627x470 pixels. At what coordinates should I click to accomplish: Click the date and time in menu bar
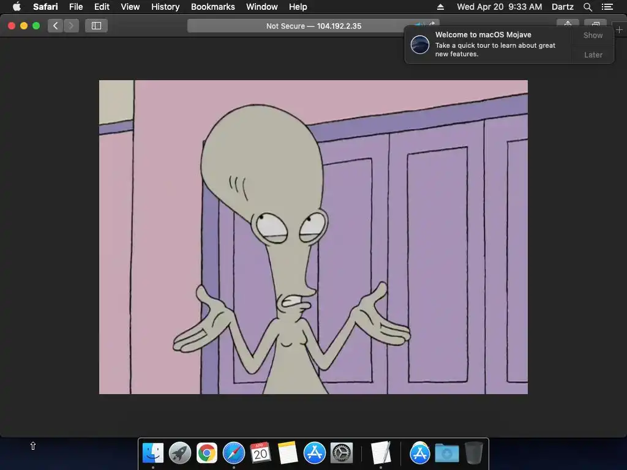pos(500,7)
